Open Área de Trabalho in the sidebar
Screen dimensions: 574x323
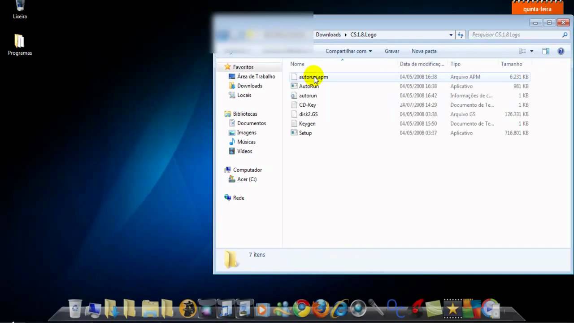(x=256, y=76)
